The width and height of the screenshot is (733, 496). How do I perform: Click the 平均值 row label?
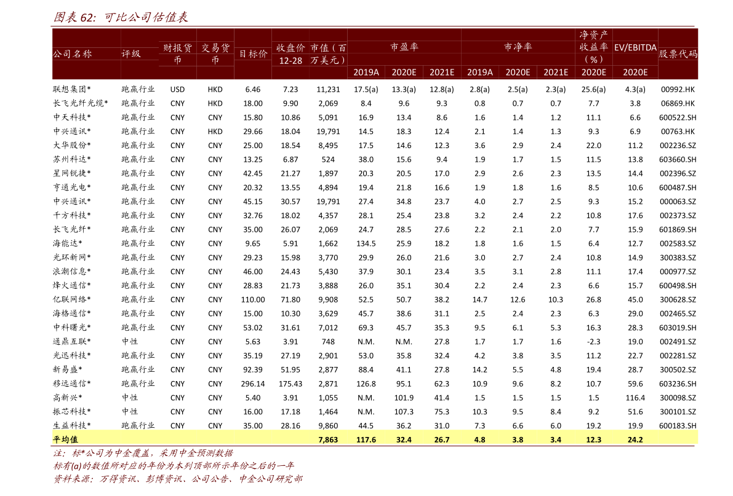point(65,439)
